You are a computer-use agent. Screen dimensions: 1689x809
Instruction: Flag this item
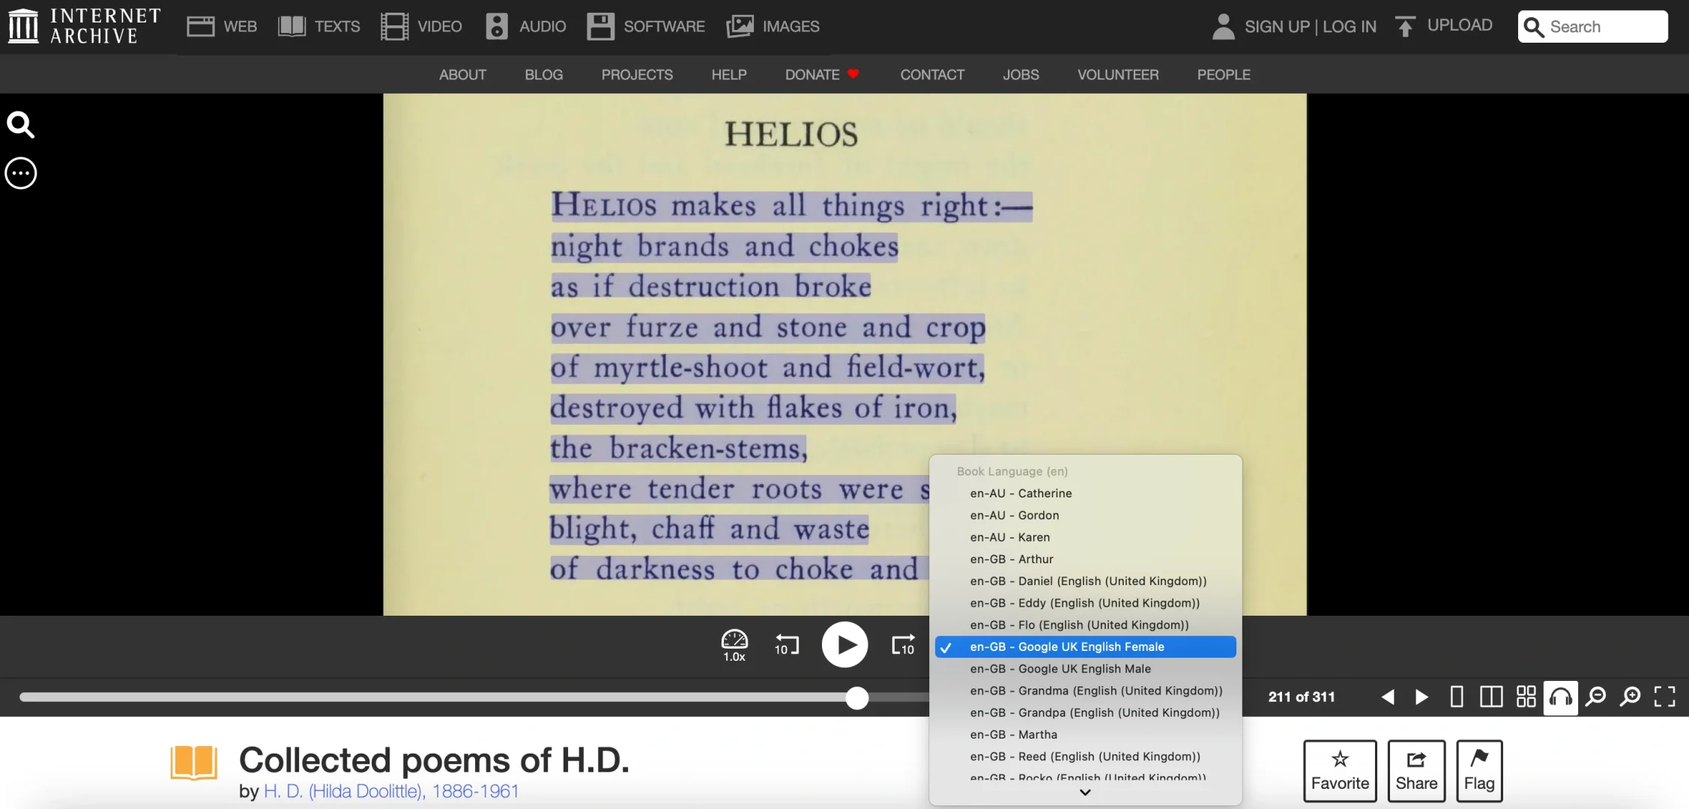tap(1479, 771)
